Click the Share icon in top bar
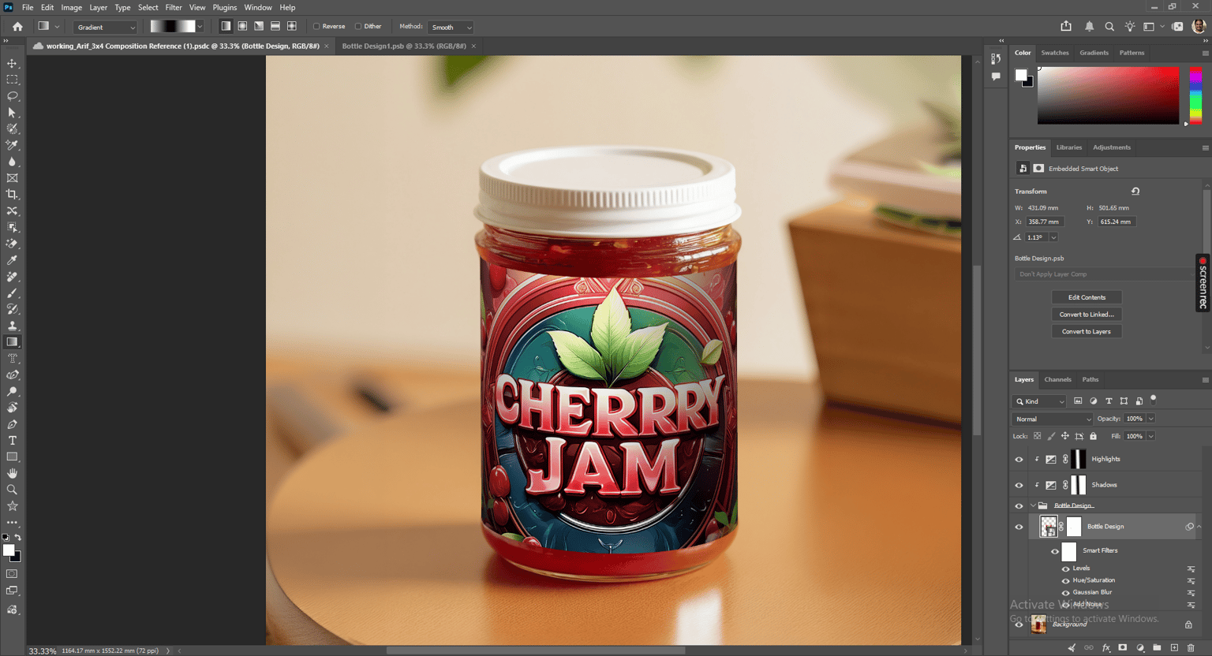This screenshot has width=1212, height=656. (1066, 26)
